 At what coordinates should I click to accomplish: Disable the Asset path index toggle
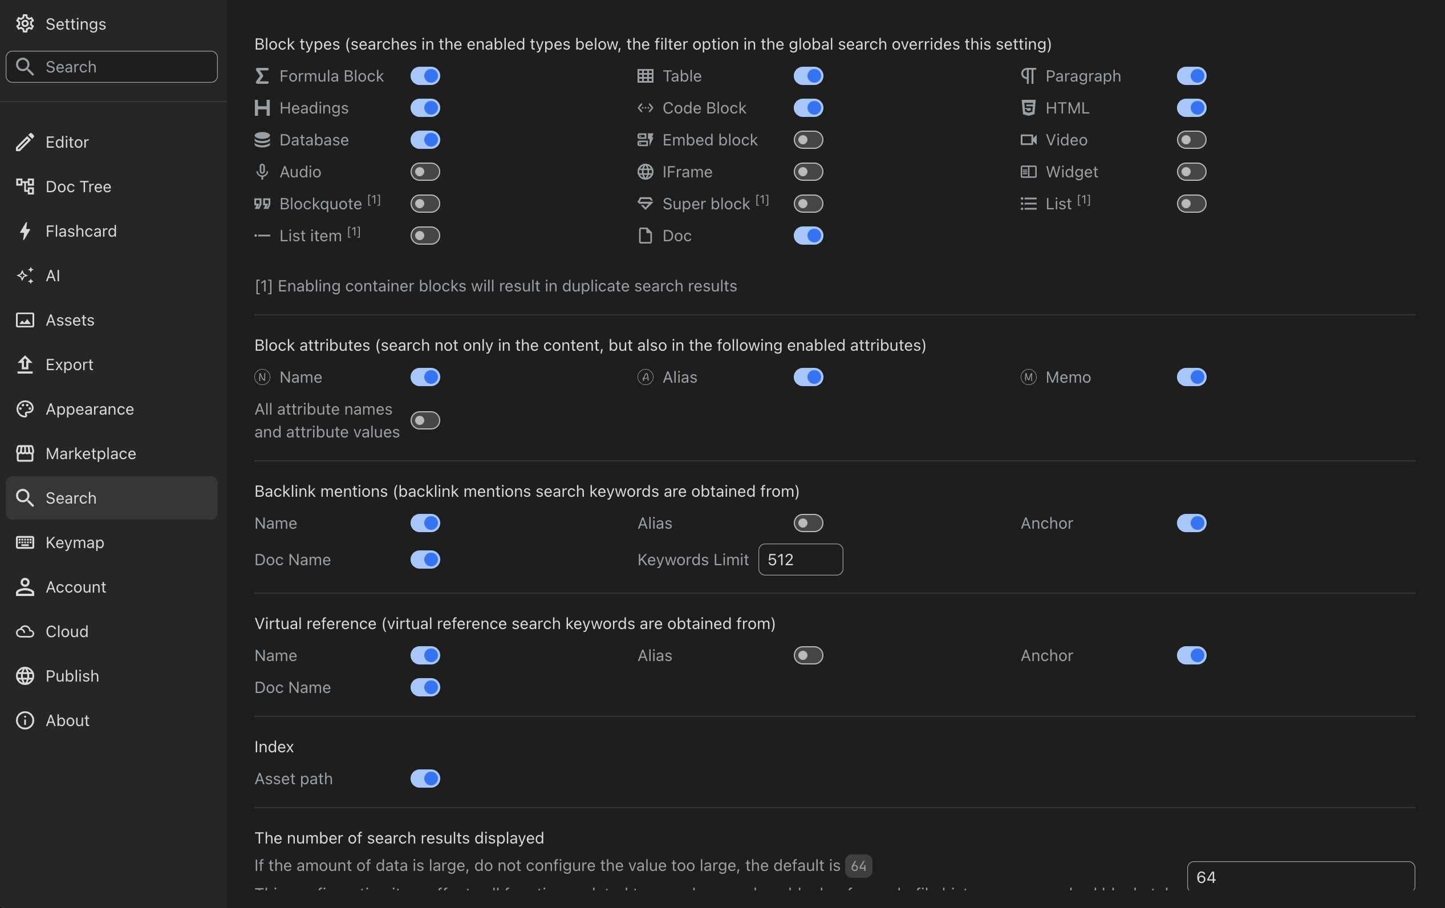(x=425, y=779)
